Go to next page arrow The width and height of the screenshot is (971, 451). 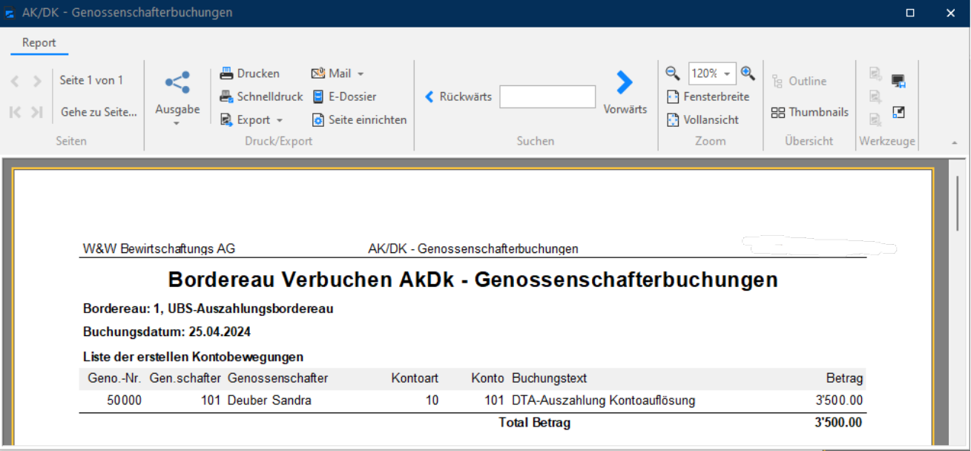coord(37,81)
